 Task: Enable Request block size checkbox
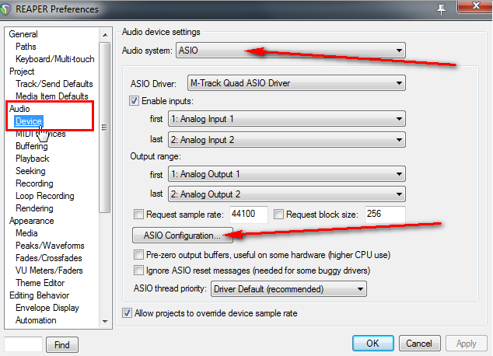(x=278, y=215)
